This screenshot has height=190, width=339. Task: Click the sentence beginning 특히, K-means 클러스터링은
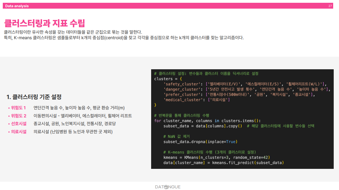(x=124, y=38)
